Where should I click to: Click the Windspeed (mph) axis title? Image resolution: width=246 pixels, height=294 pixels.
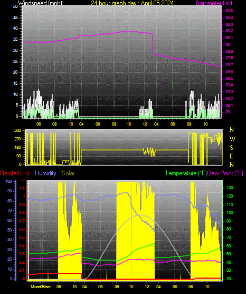[x=40, y=3]
